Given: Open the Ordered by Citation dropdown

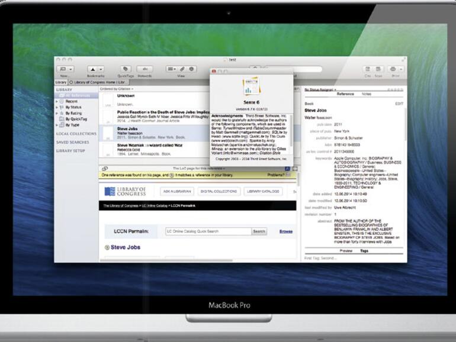Looking at the screenshot, I should pos(116,89).
